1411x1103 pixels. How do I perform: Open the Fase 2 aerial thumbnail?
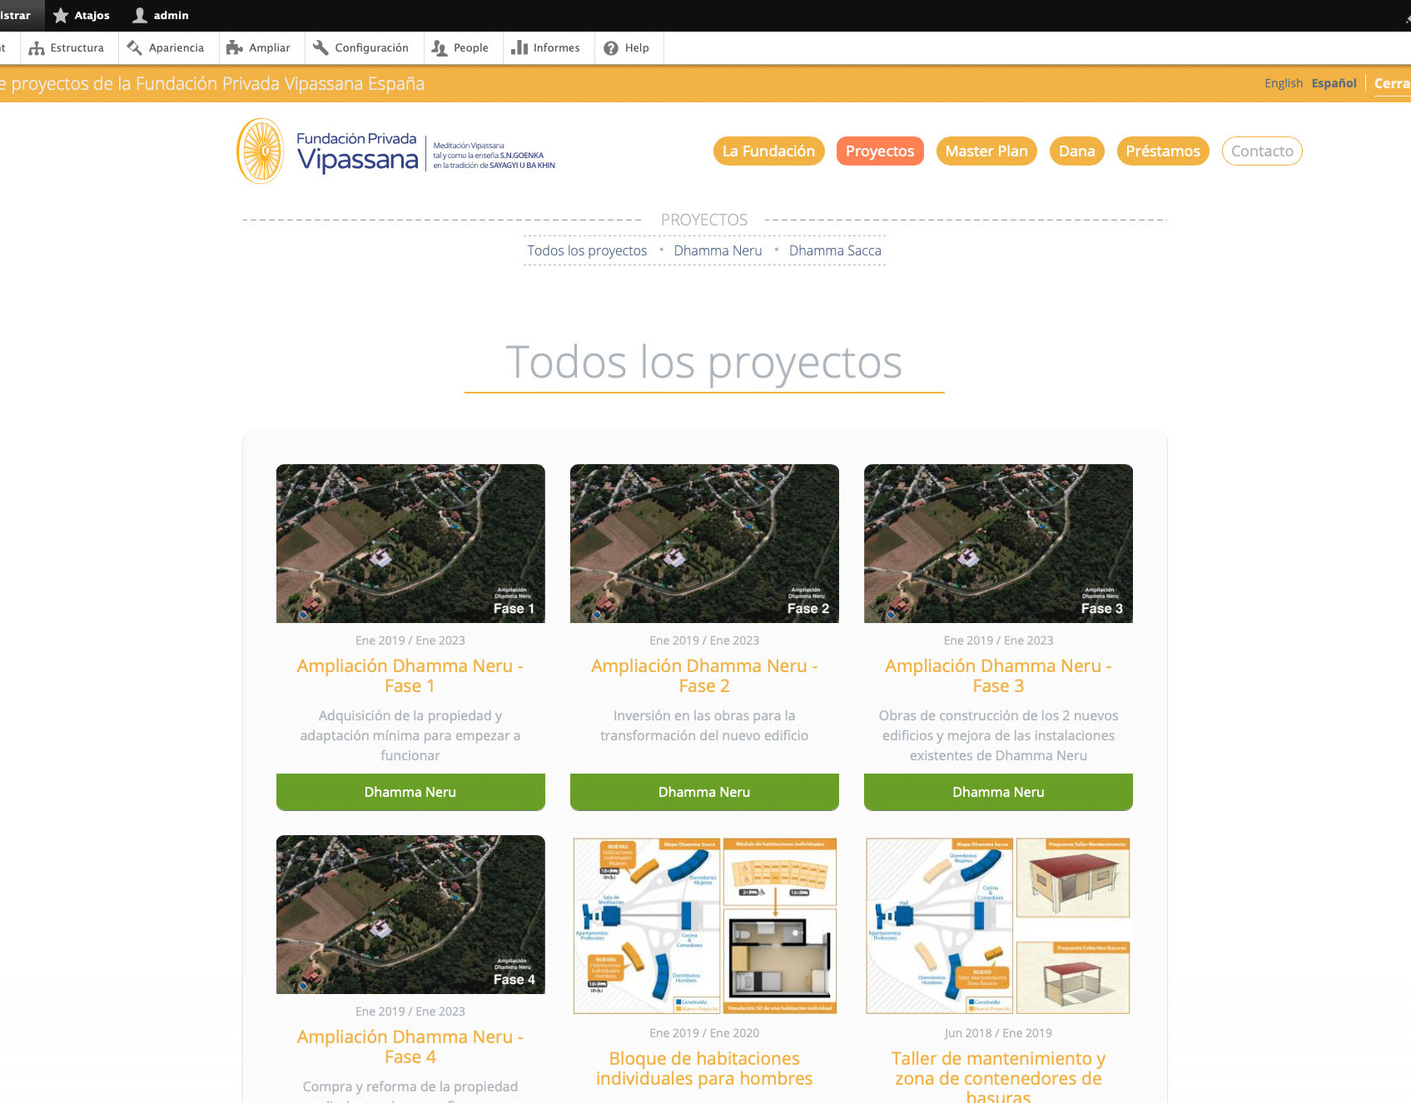[x=704, y=543]
